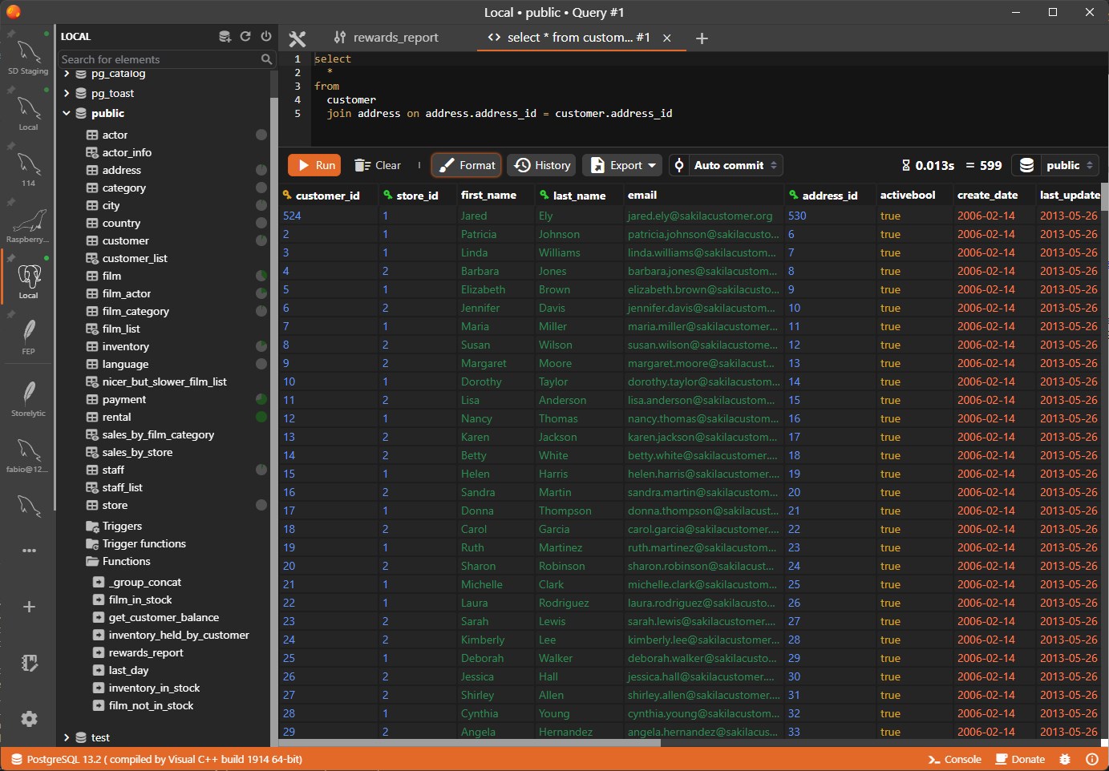The height and width of the screenshot is (771, 1109).
Task: Open the info icon in the bottom-right corner
Action: coord(1091,759)
